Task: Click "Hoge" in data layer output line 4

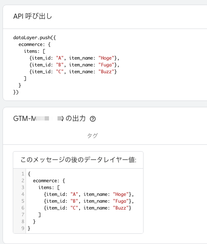Action: [121, 194]
